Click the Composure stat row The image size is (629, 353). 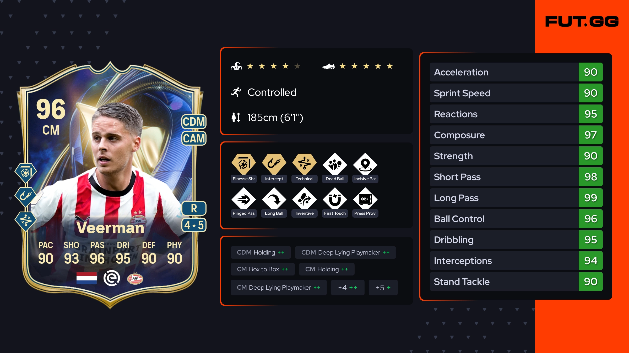[516, 135]
